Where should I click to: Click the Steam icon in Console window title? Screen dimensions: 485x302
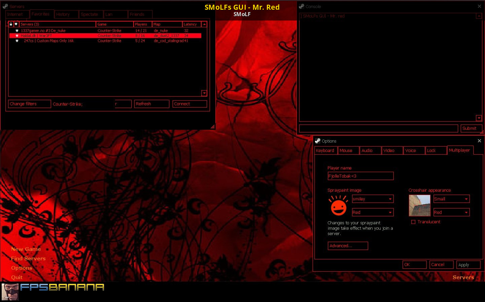click(302, 6)
